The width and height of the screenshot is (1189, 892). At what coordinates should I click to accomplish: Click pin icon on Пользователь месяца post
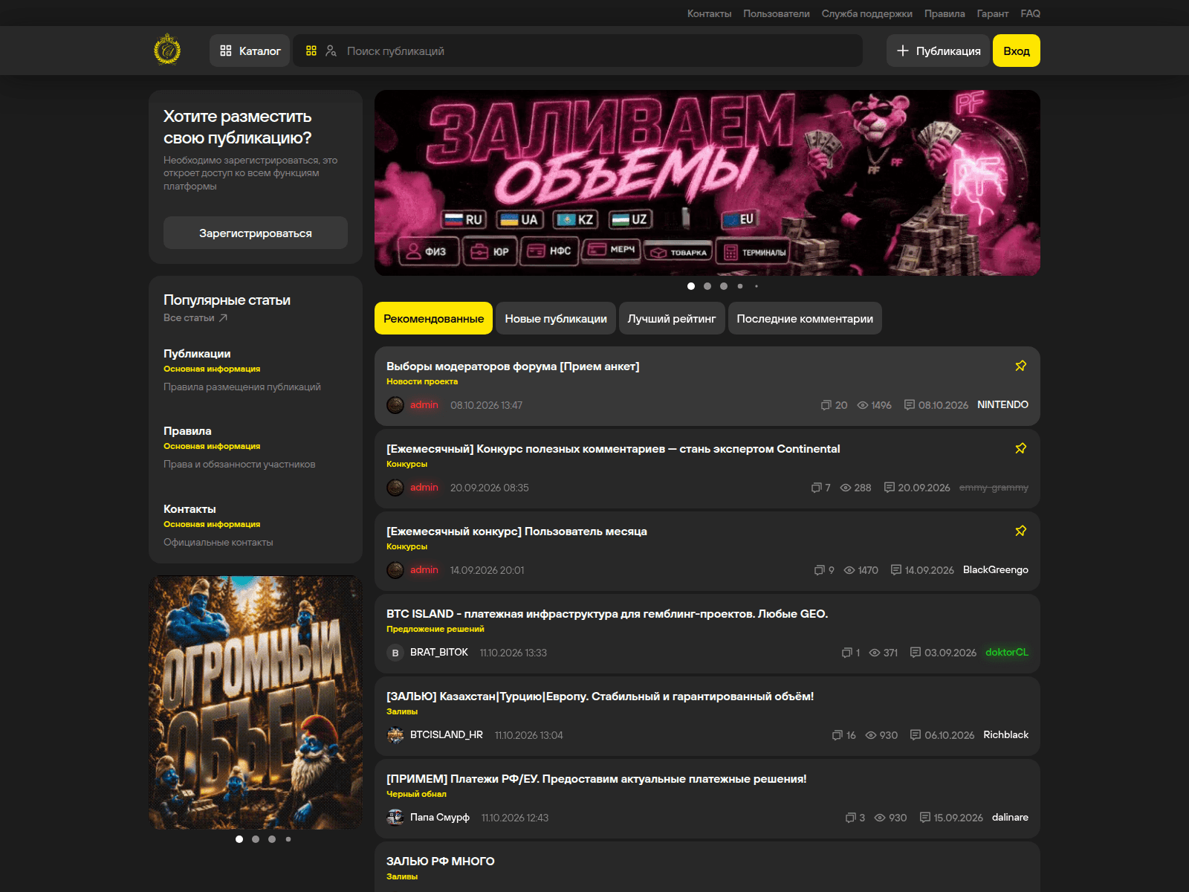tap(1020, 531)
